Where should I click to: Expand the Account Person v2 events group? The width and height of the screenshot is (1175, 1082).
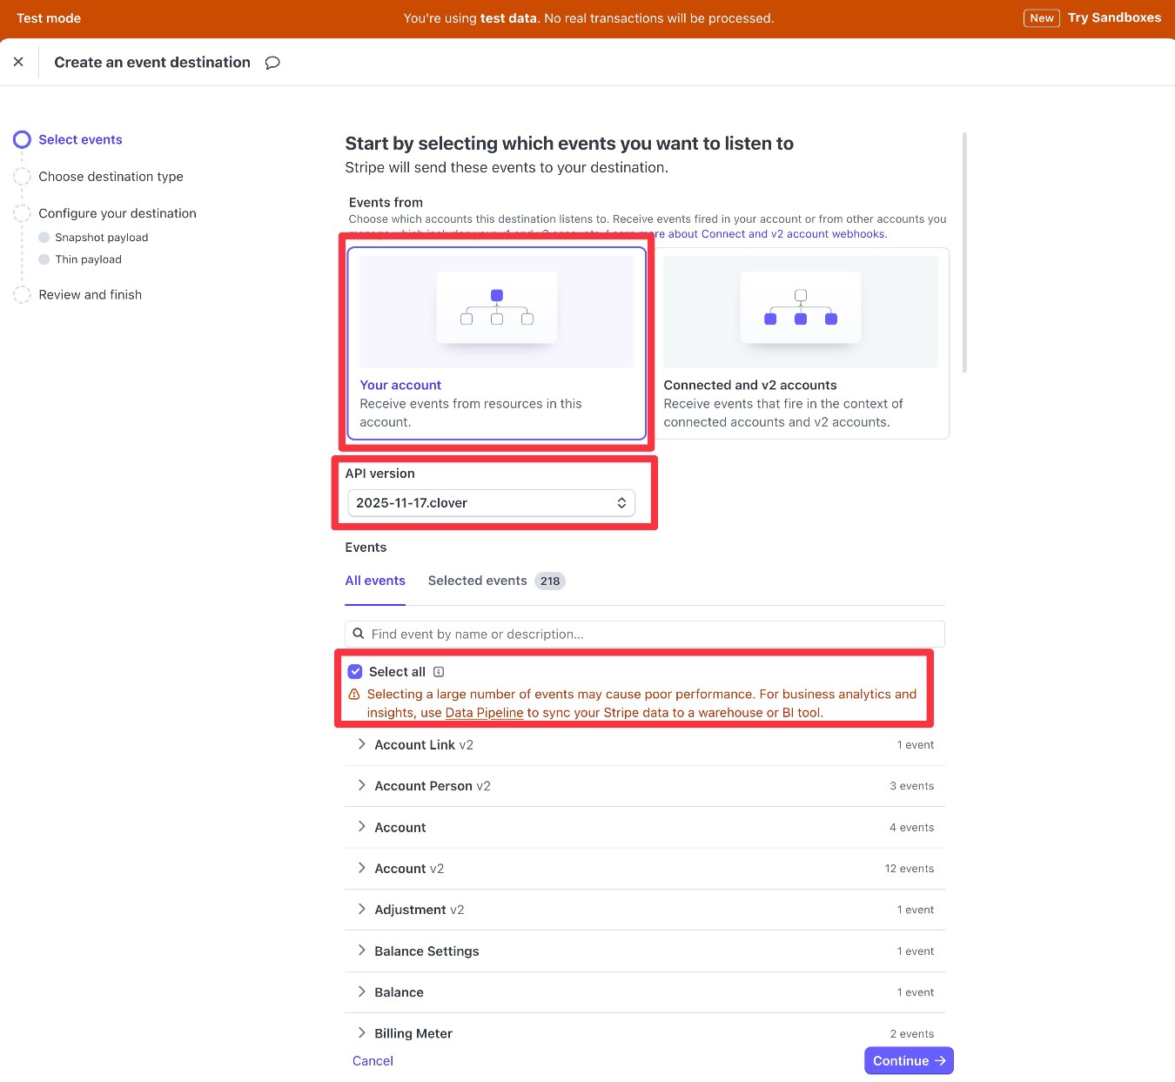pyautogui.click(x=361, y=785)
